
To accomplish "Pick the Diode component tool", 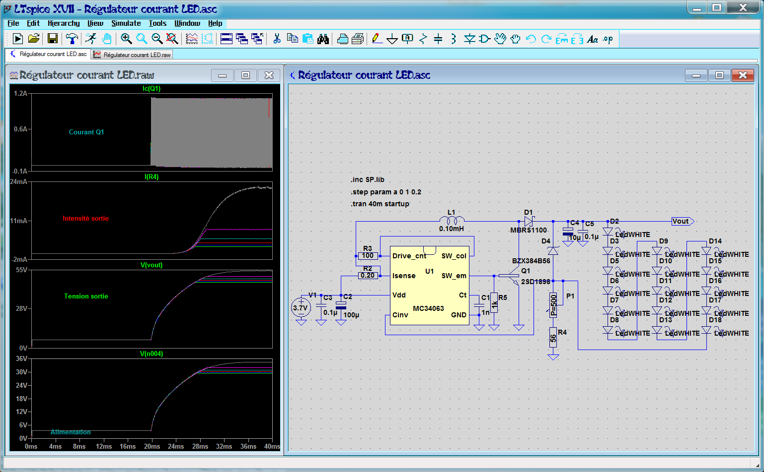I will (x=469, y=39).
